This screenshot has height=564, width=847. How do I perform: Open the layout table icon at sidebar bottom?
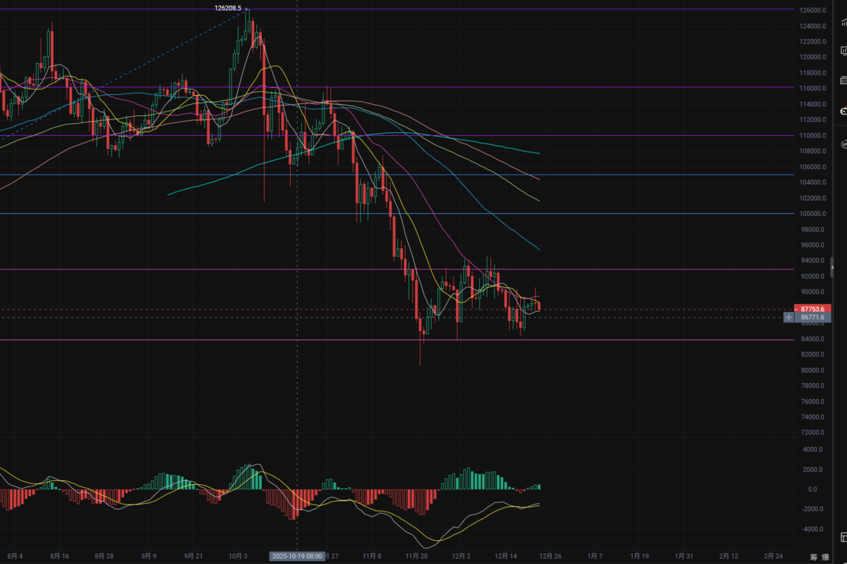tap(843, 537)
